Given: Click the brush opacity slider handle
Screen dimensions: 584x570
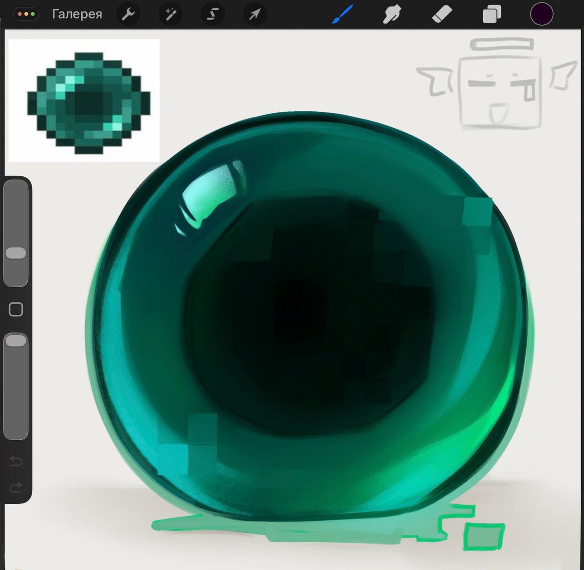Looking at the screenshot, I should [x=16, y=340].
